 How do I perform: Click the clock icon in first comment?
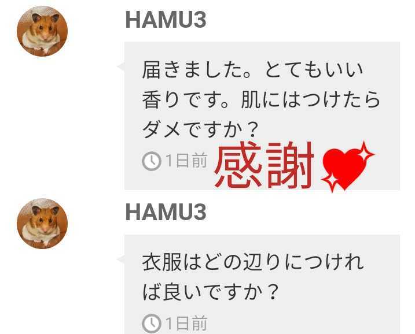click(152, 161)
